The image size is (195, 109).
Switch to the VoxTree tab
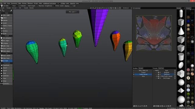[x=161, y=68]
